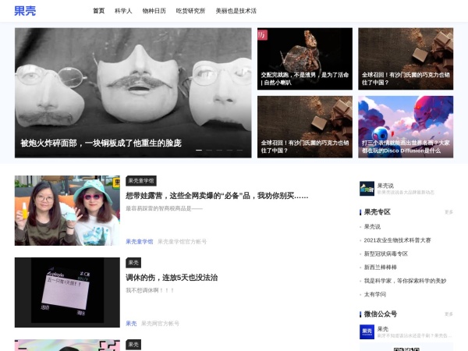Open the 首页 navigation tab
Screen dimensions: 468x351
98,11
